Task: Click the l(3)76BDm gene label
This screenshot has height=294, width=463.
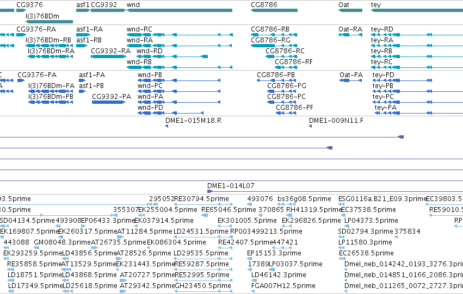Action: click(42, 16)
